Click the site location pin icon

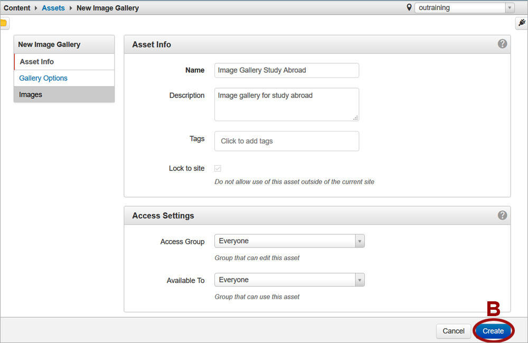click(409, 7)
